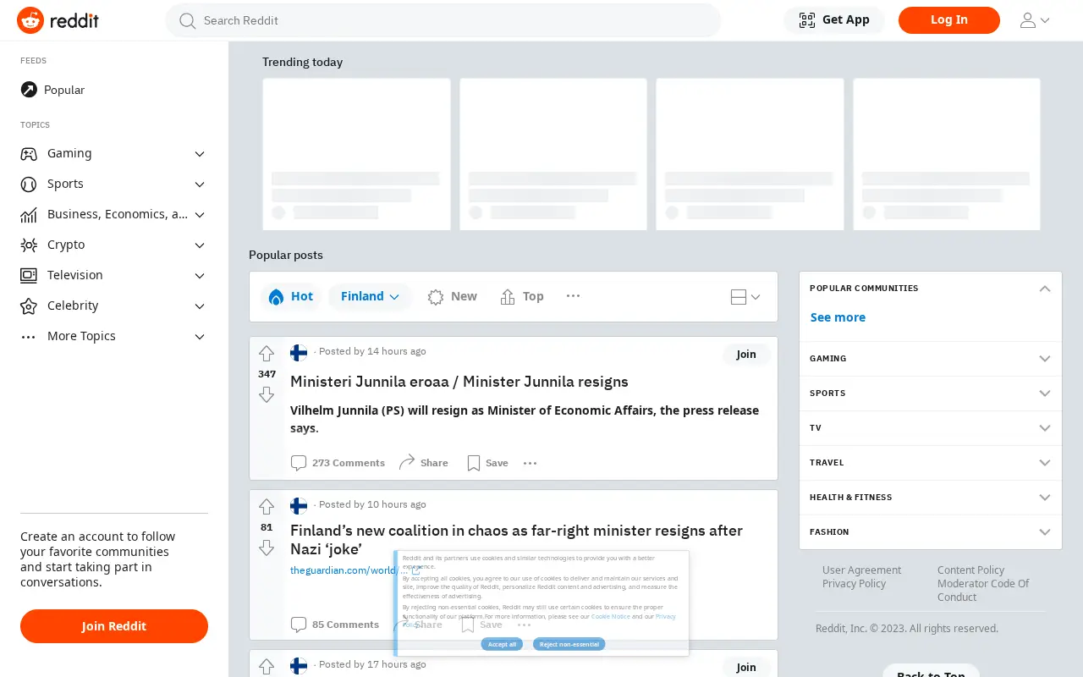1083x677 pixels.
Task: Click See more popular communities
Action: tap(838, 317)
